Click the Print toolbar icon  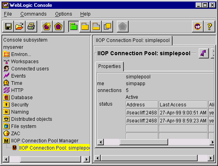(31, 26)
